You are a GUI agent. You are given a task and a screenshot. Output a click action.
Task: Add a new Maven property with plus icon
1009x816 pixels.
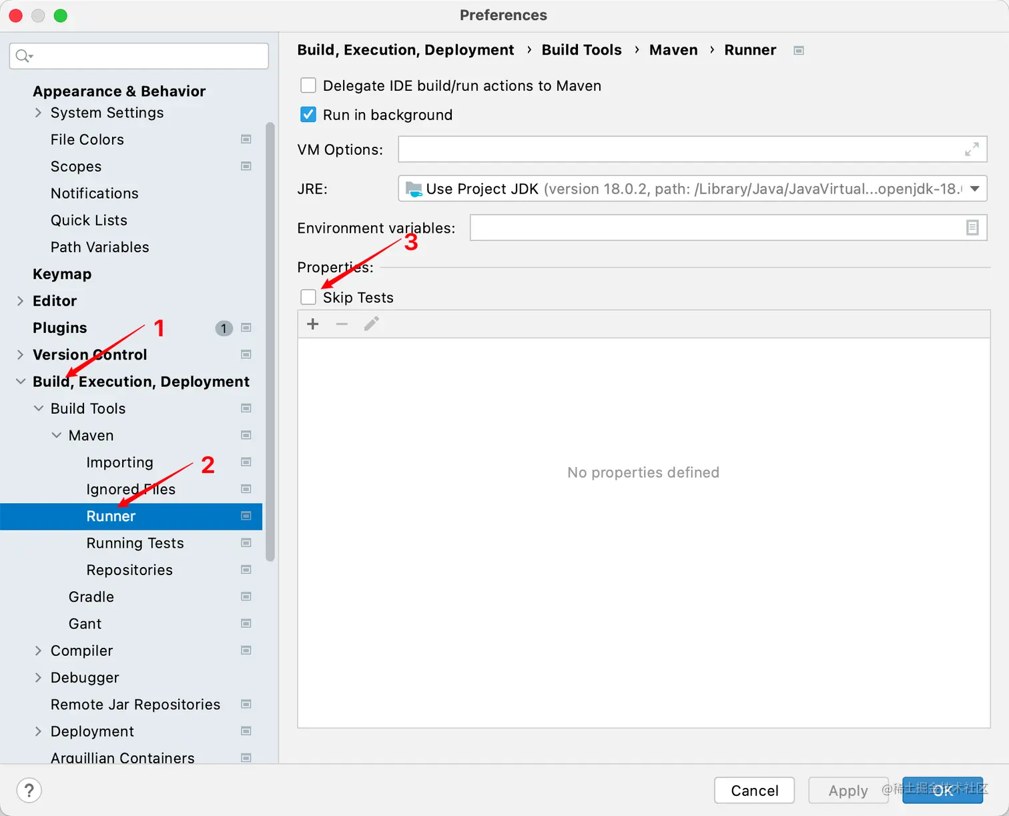[312, 324]
